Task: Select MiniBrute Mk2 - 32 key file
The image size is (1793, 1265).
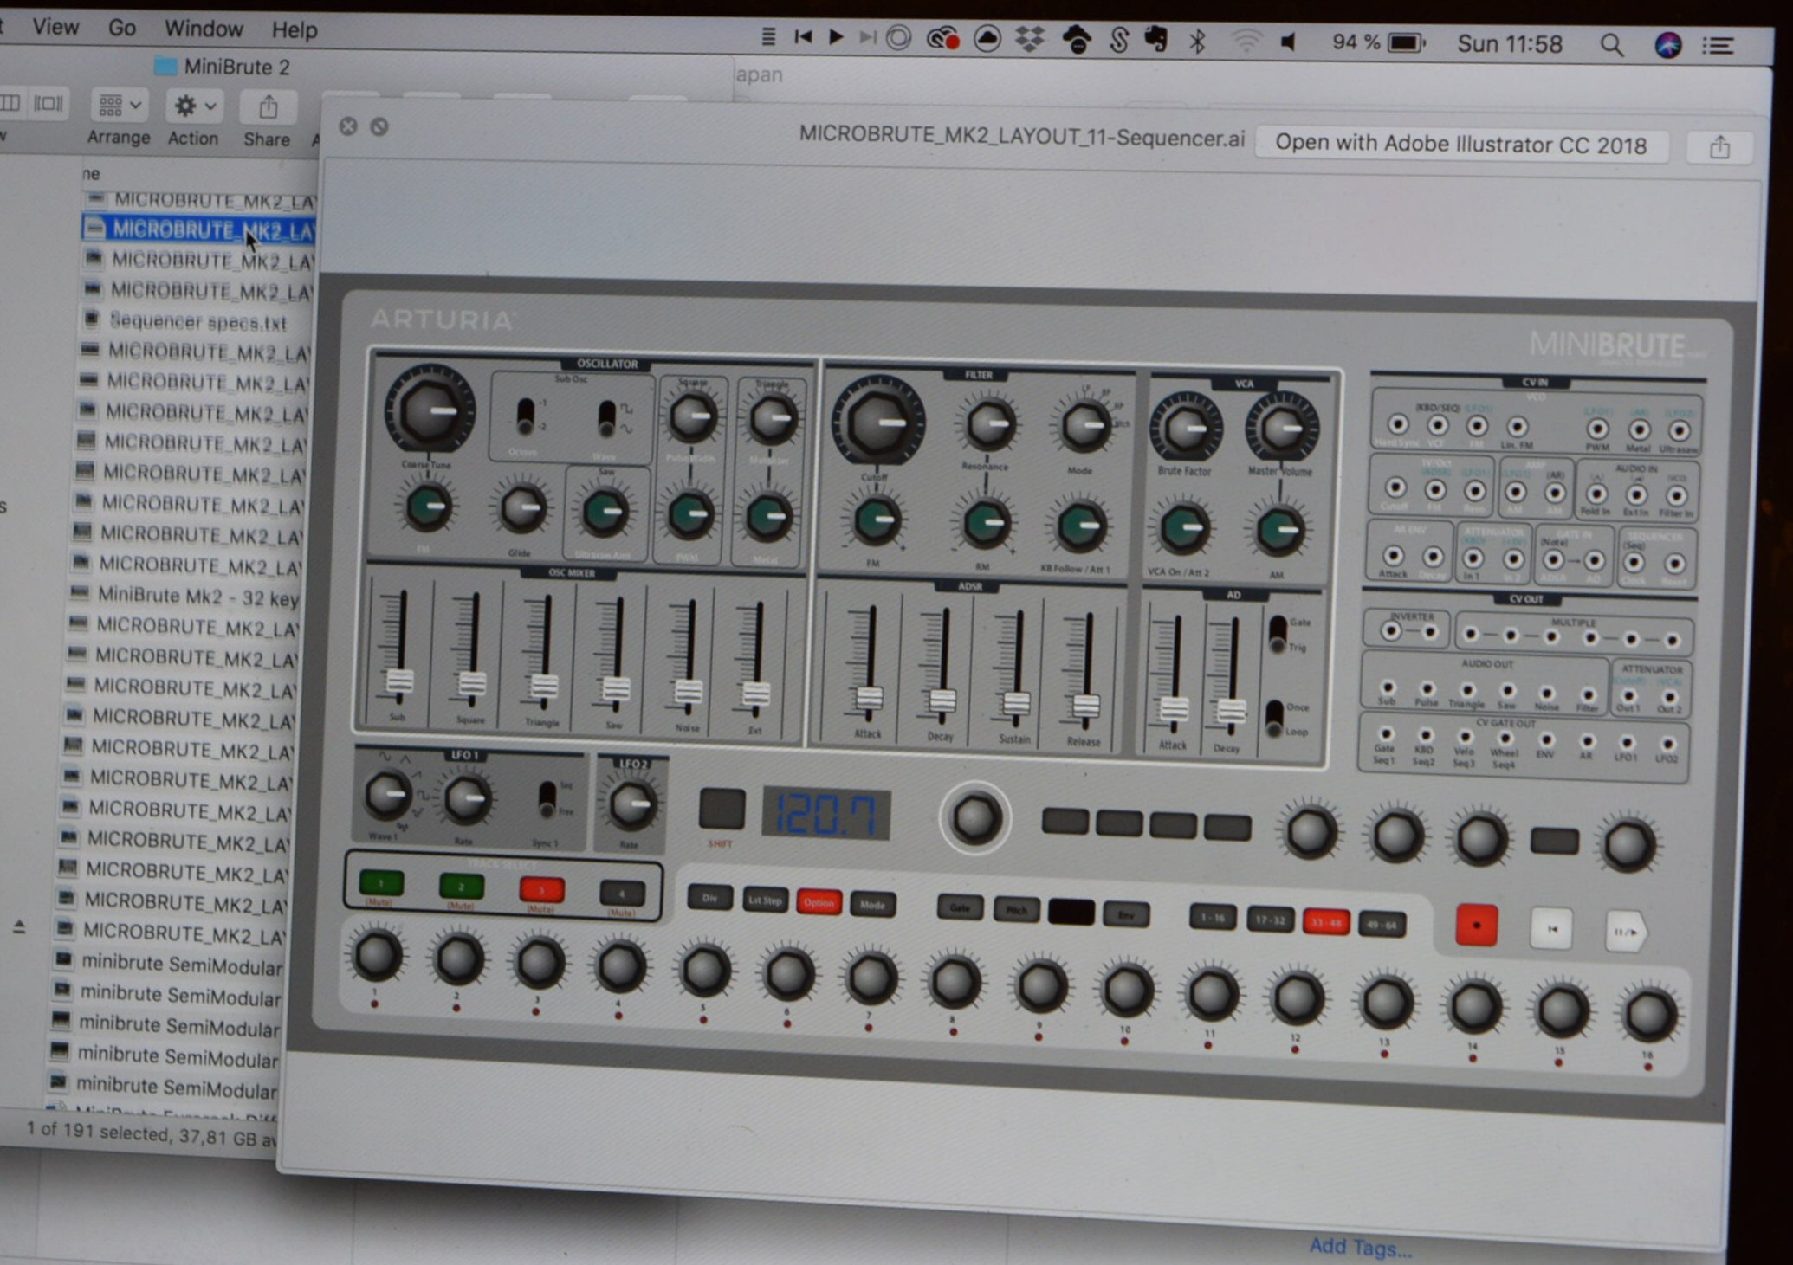Action: [x=197, y=596]
